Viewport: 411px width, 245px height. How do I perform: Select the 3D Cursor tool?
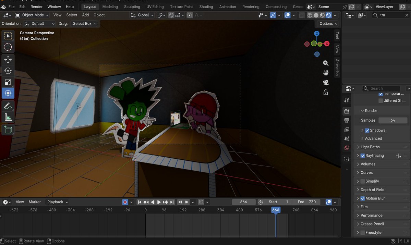[8, 47]
